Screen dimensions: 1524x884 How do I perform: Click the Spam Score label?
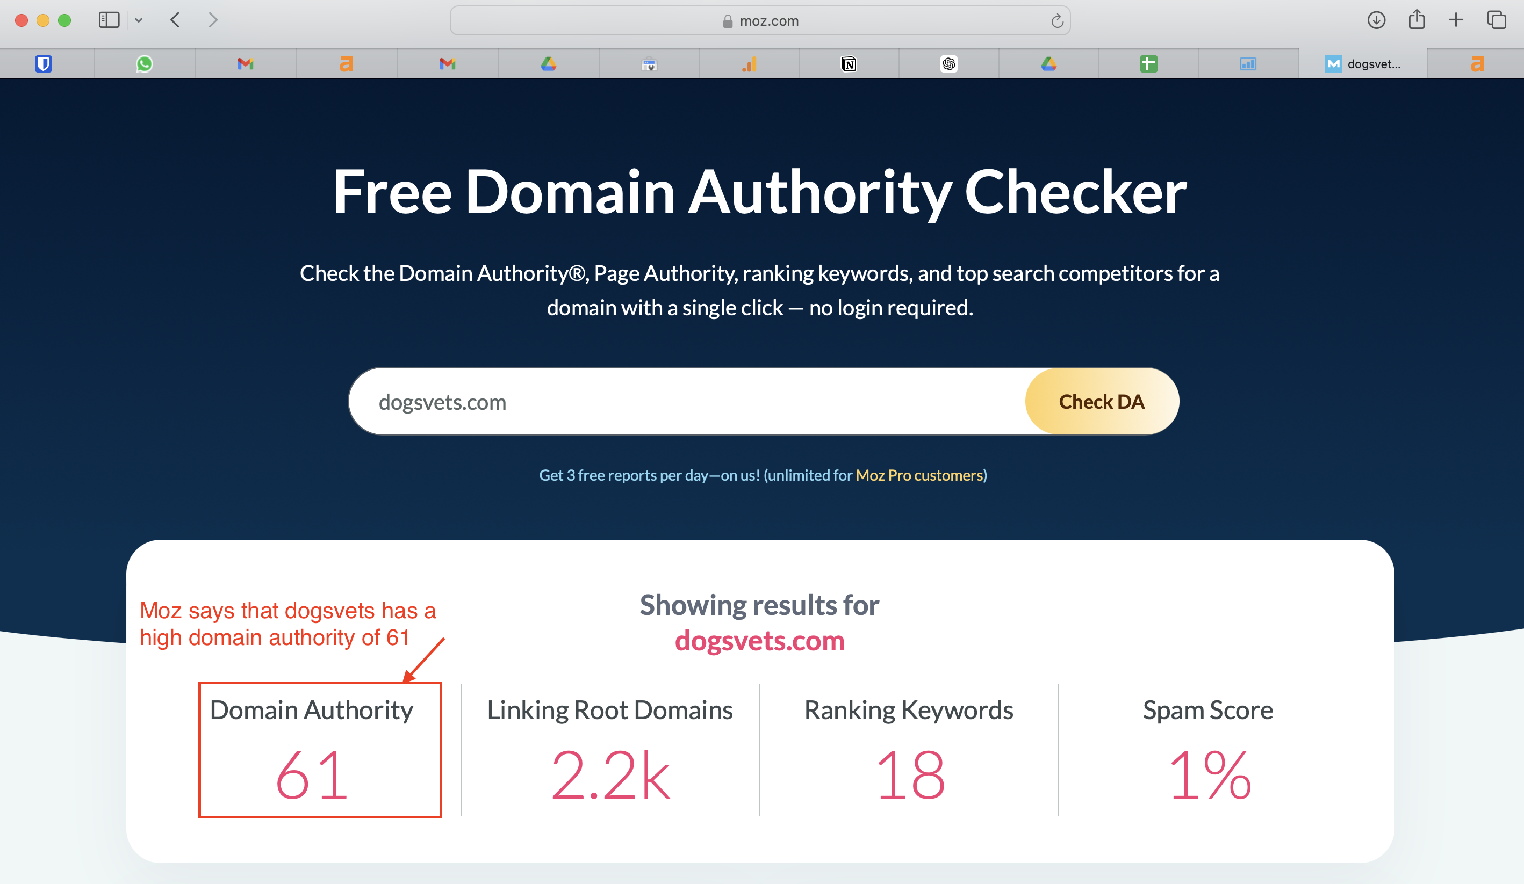pos(1209,710)
